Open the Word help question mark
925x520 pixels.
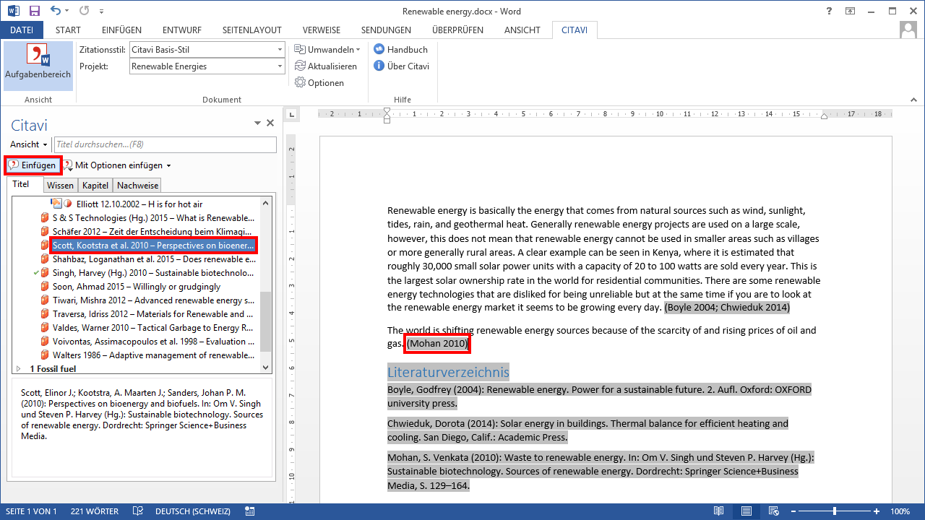[x=829, y=11]
